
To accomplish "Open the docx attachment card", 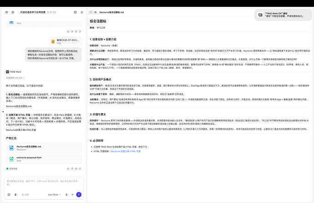I will pyautogui.click(x=44, y=23).
